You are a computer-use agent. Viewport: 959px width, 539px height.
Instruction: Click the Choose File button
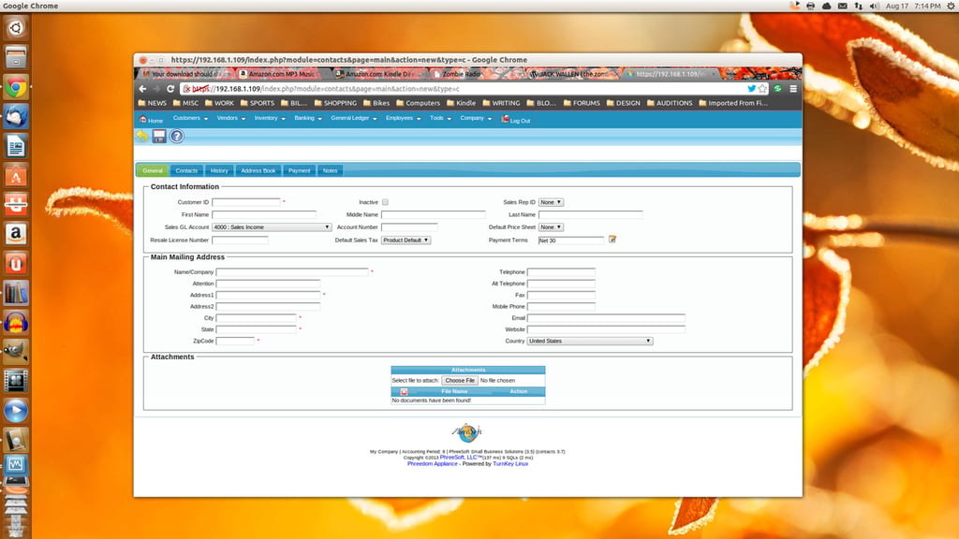(460, 380)
